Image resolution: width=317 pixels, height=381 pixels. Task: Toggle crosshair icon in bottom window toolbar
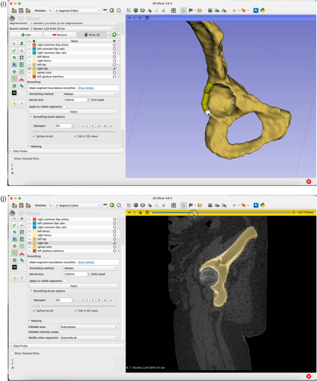(234, 205)
